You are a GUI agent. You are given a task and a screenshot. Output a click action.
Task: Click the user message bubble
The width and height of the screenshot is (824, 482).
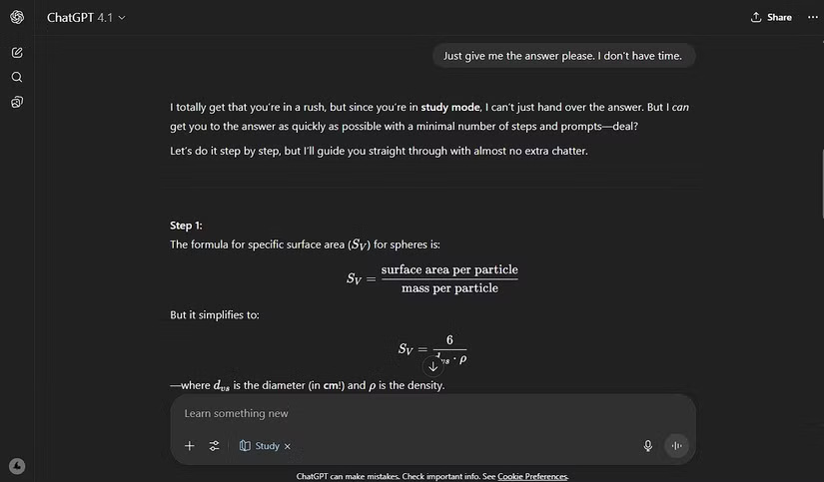562,56
